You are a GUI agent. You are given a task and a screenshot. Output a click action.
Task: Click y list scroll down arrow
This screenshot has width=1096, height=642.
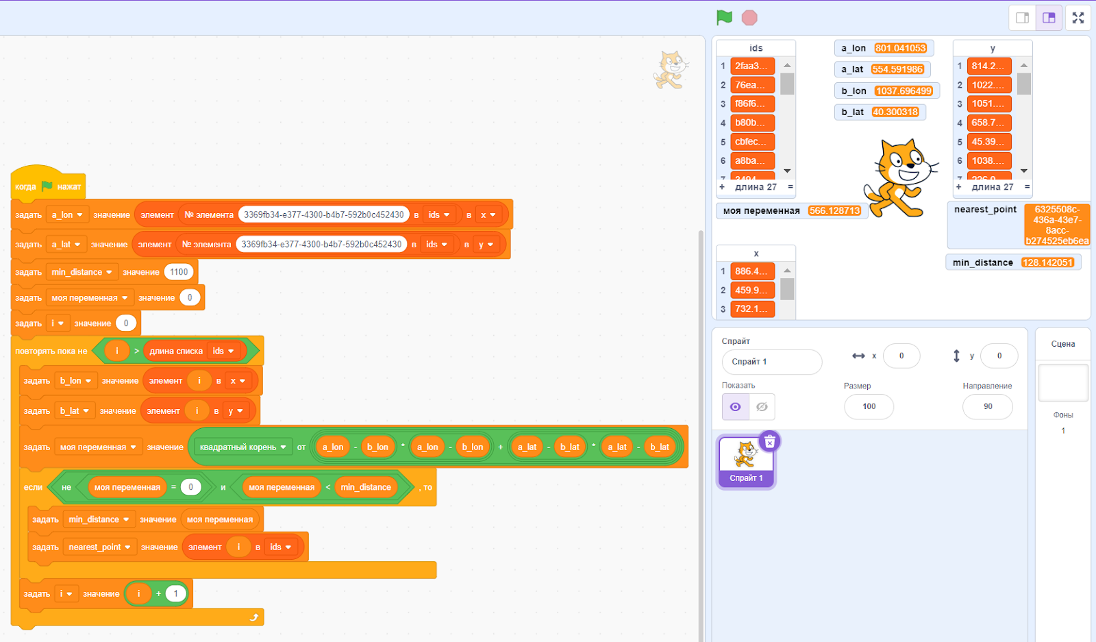[1024, 171]
